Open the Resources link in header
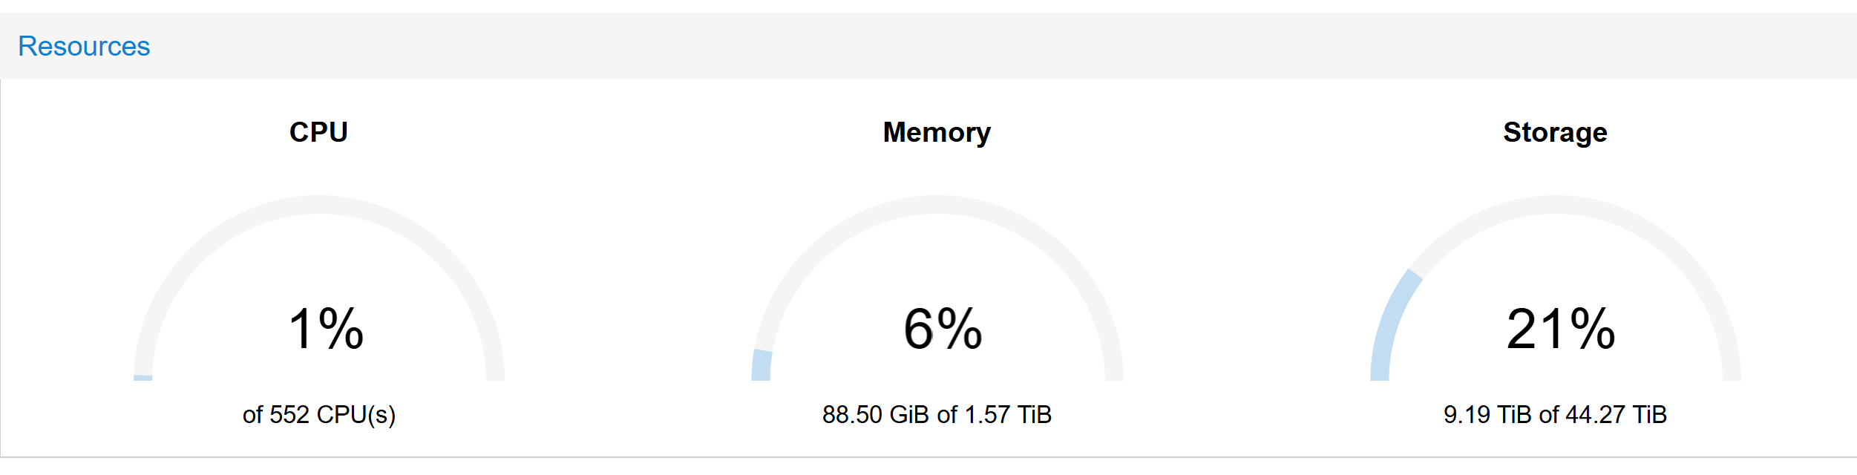The image size is (1857, 475). (x=84, y=46)
